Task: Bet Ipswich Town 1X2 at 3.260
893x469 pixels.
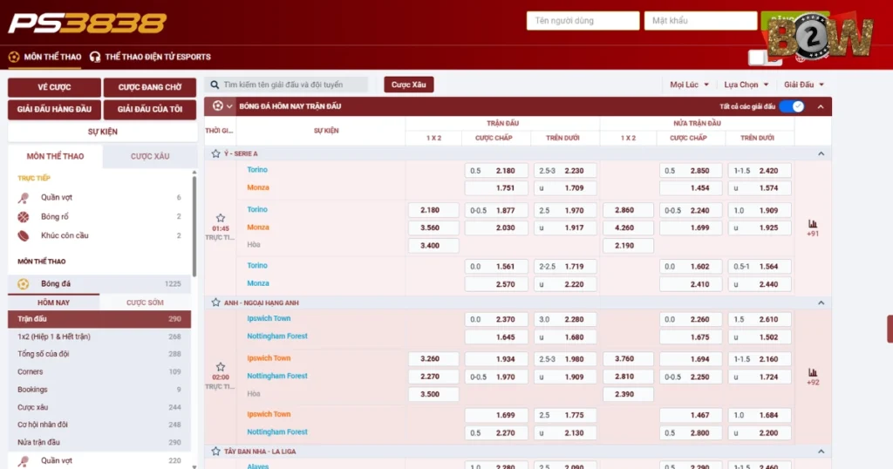Action: coord(433,359)
